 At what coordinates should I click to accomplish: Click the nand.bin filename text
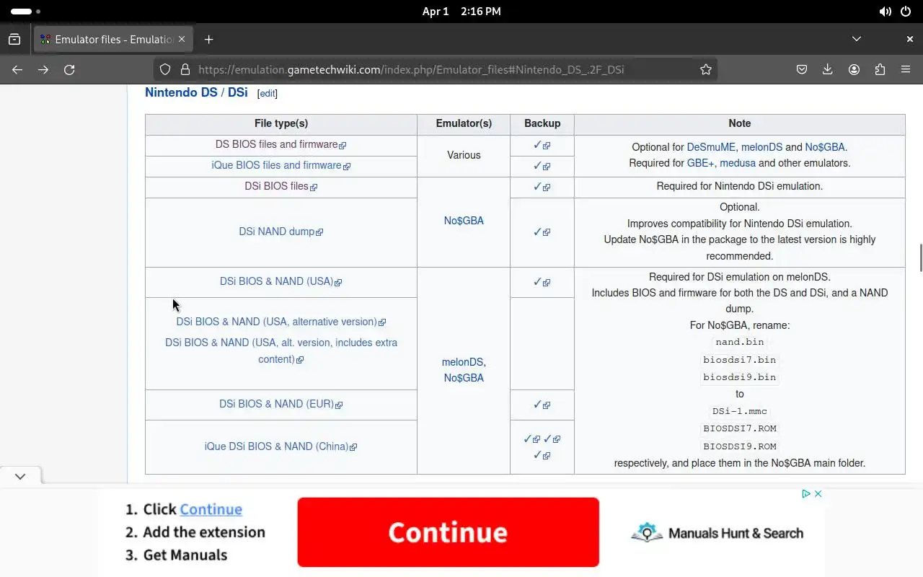click(x=739, y=342)
